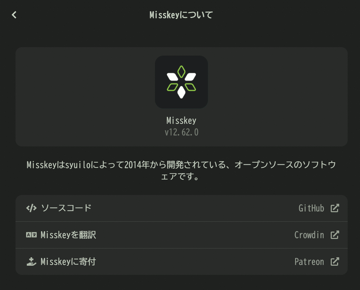Click the Misskey name under the logo
Viewport: 360px width, 290px height.
(x=181, y=121)
